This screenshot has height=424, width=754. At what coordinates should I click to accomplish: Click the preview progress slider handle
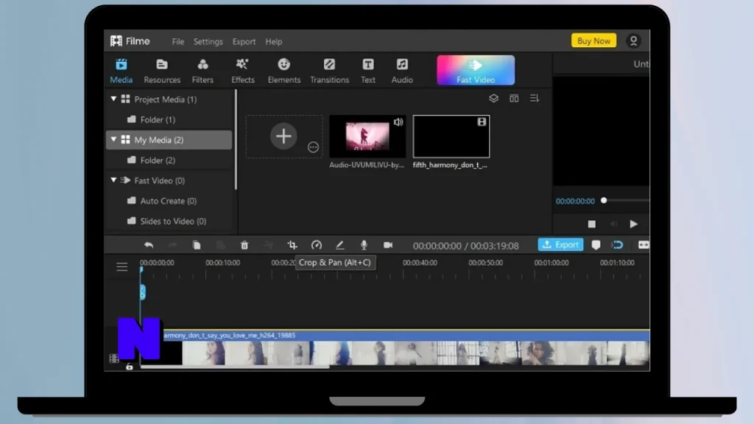click(x=604, y=200)
